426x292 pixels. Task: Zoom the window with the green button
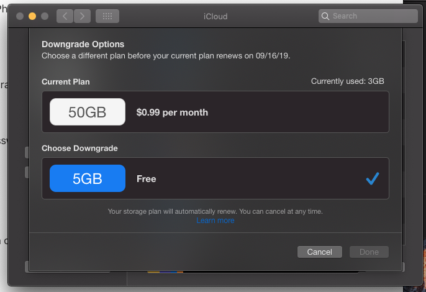tap(44, 16)
